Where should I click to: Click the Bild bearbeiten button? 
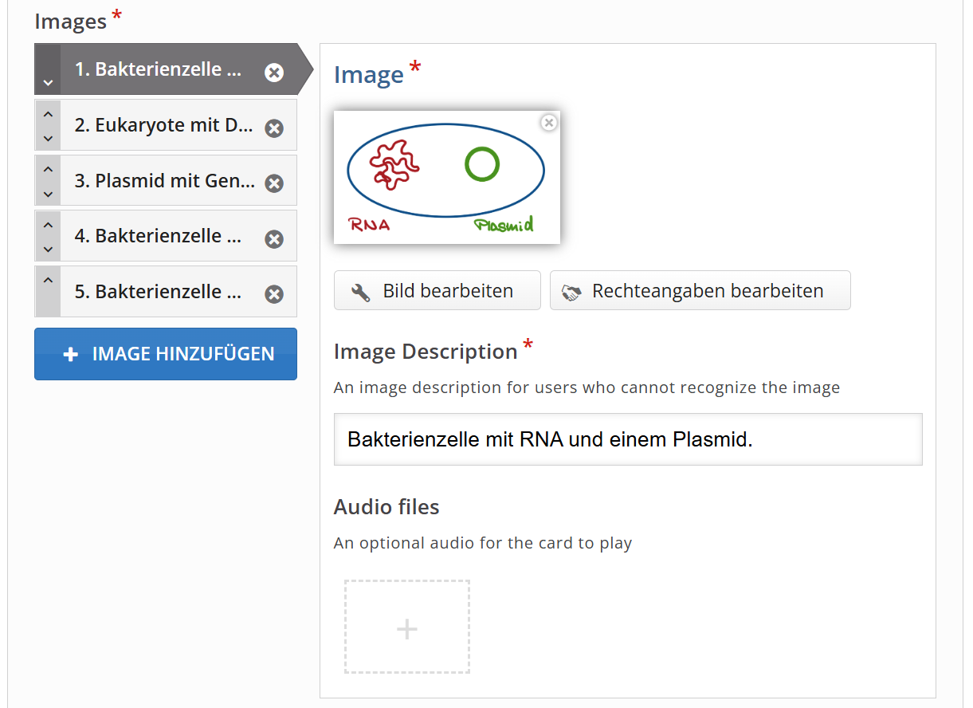(x=437, y=291)
